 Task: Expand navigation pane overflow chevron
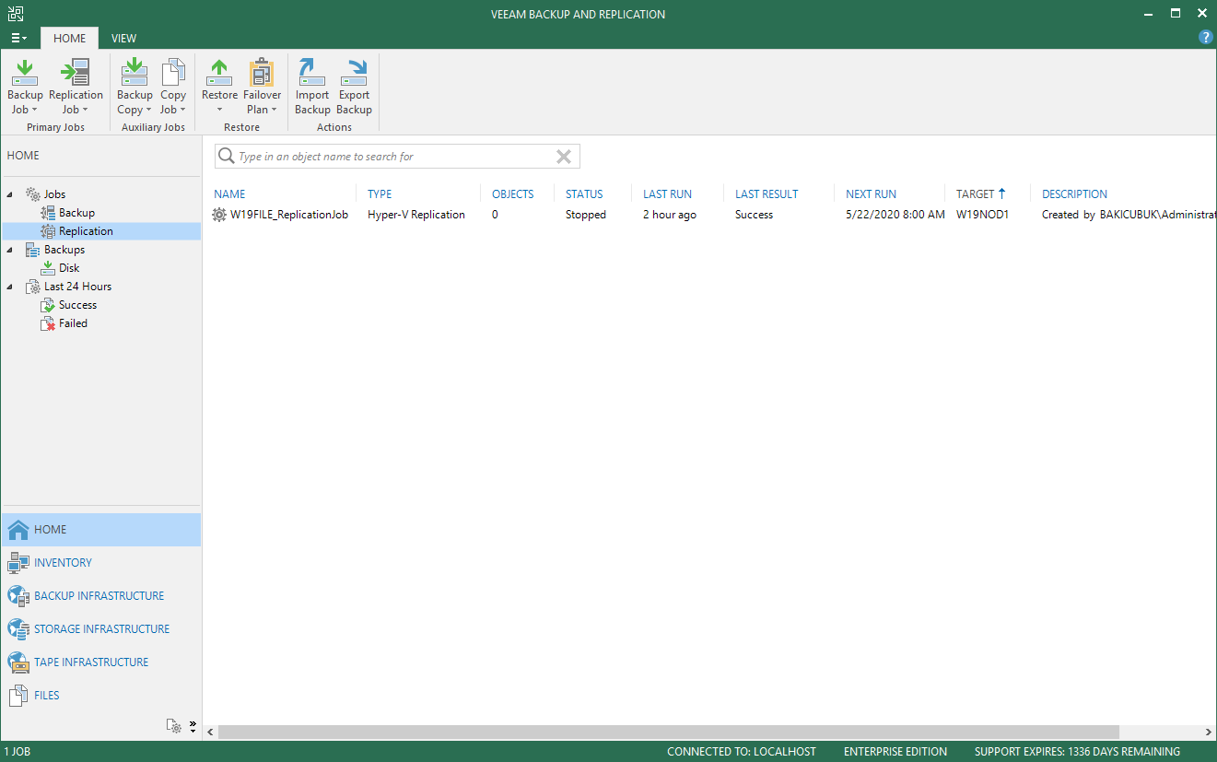click(193, 726)
